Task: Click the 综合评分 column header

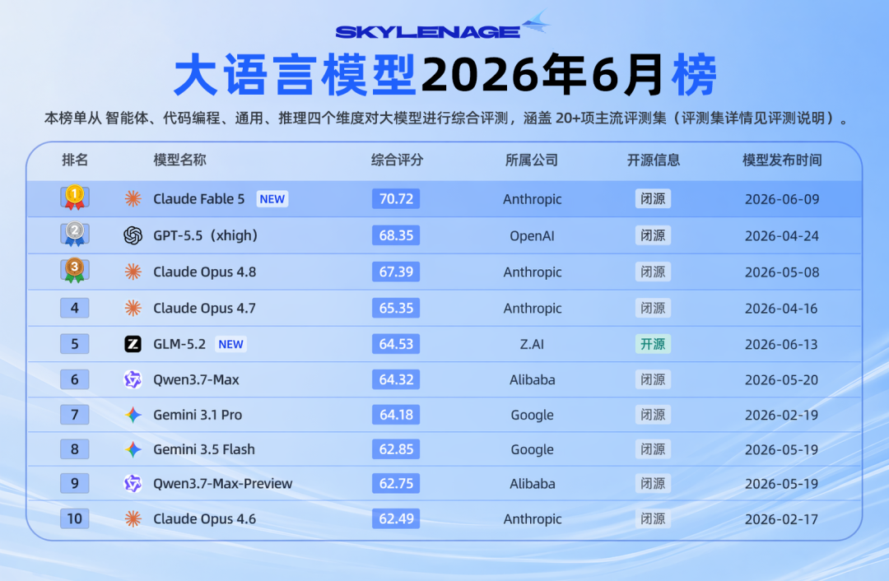Action: point(397,160)
